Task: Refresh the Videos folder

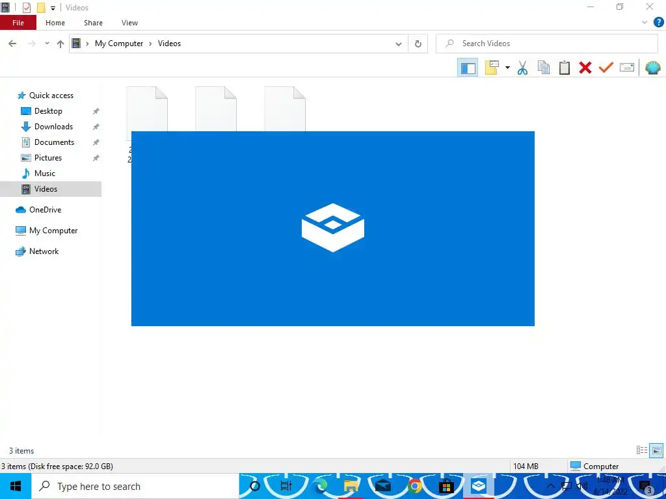Action: coord(418,44)
